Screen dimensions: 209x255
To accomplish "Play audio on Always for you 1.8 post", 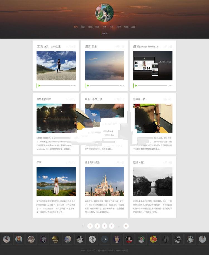I will 136,85.
